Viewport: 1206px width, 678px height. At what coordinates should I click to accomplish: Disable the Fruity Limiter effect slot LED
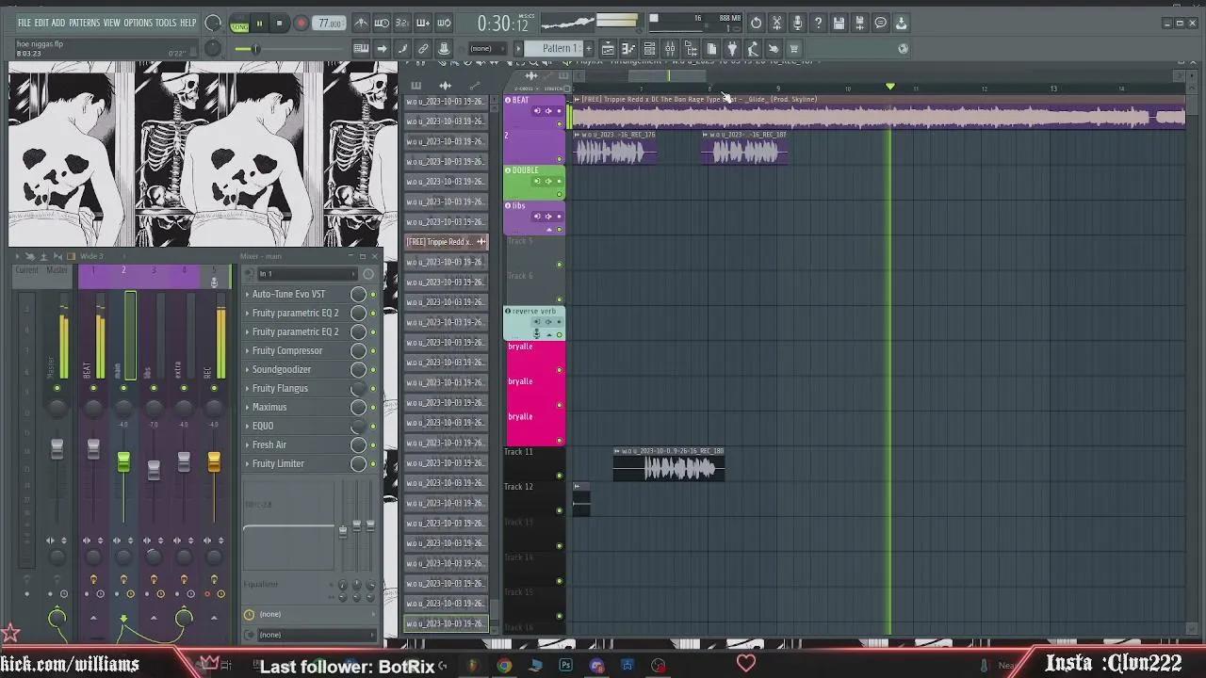coord(373,464)
